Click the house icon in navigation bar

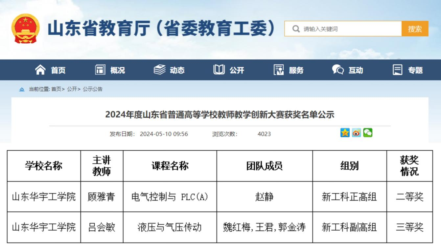40,70
